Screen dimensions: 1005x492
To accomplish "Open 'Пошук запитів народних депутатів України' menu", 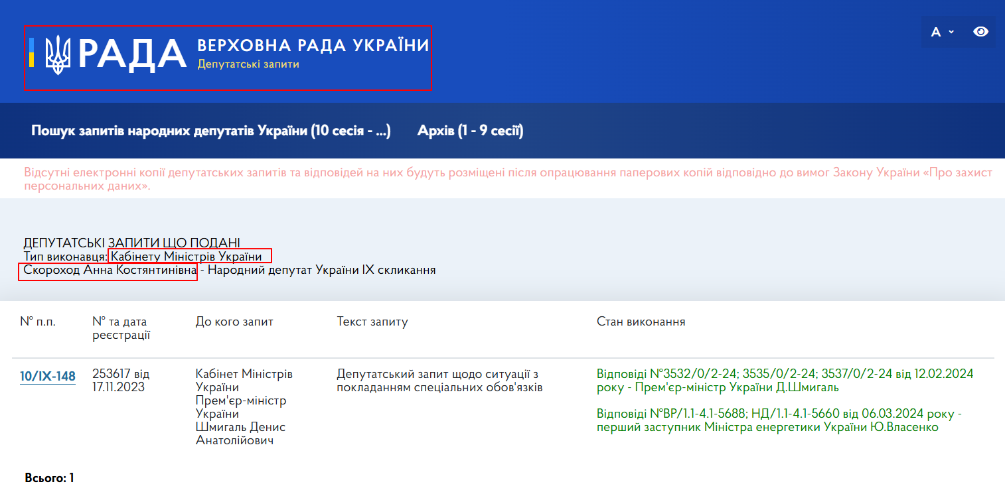I will pos(211,131).
